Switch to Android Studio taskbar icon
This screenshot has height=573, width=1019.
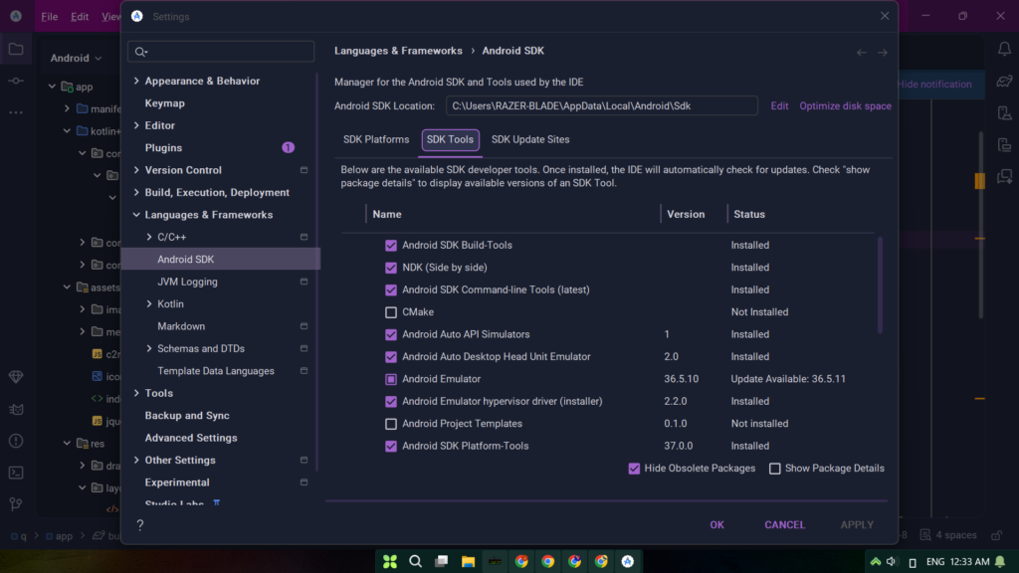point(628,561)
